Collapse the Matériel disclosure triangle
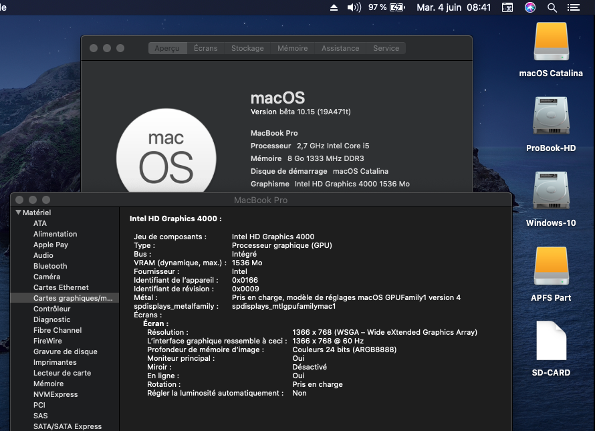This screenshot has height=431, width=595. pos(18,212)
